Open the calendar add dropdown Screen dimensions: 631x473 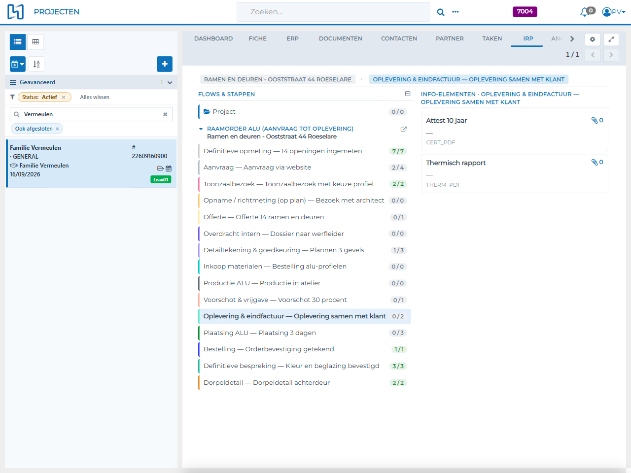[18, 64]
